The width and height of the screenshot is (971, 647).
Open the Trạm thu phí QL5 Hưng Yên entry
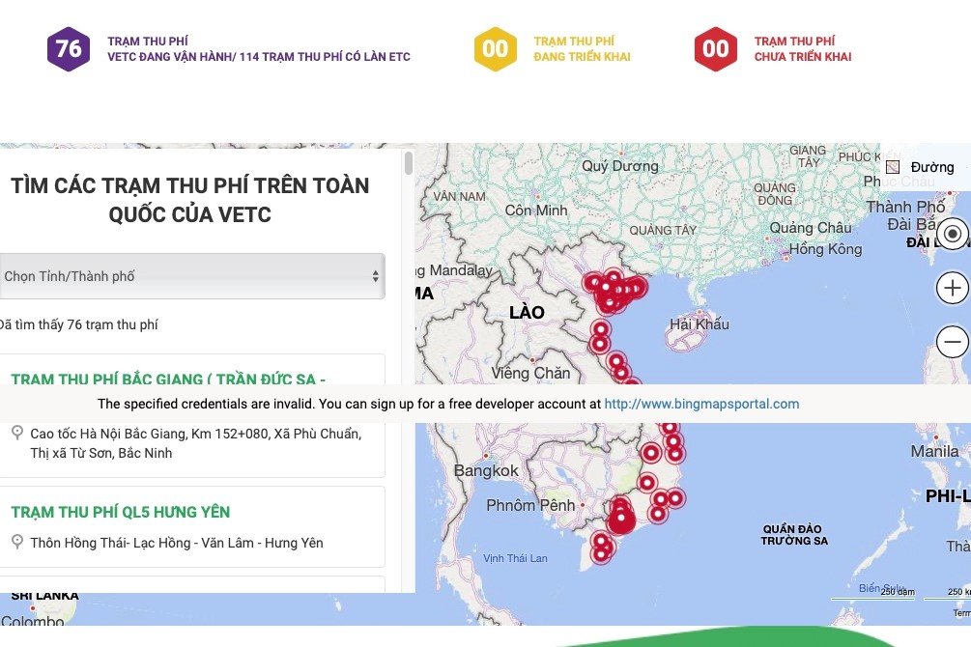pos(121,512)
